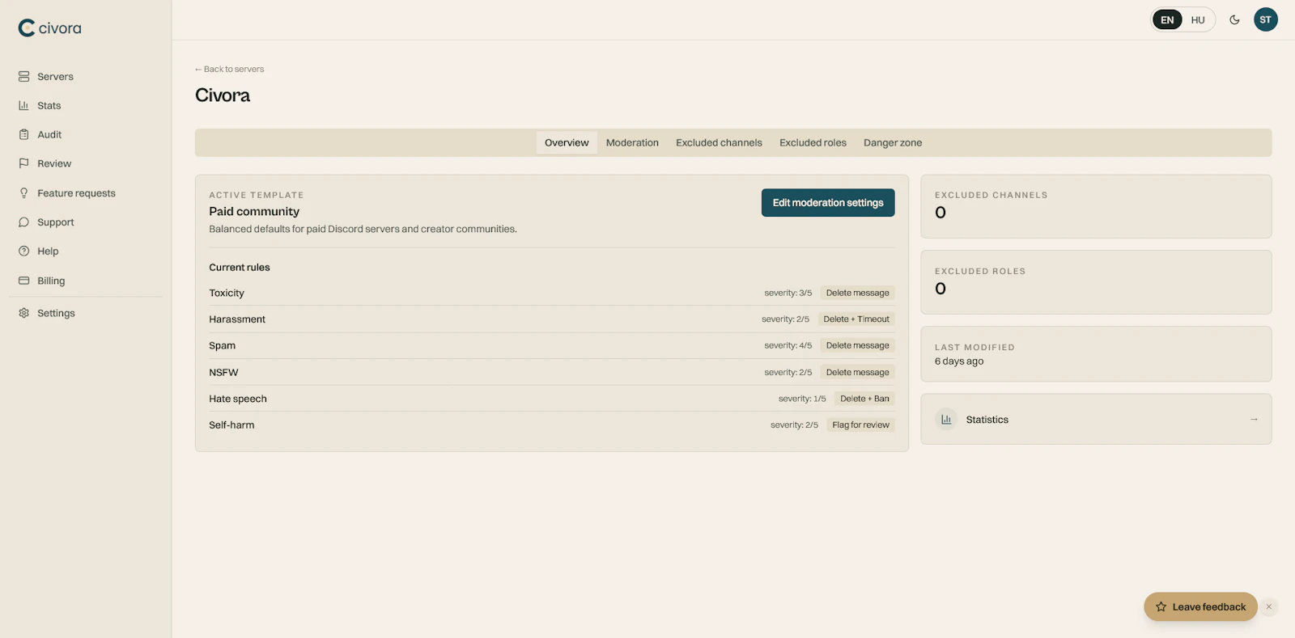Viewport: 1295px width, 638px height.
Task: Click the NSFW rule name
Action: point(223,373)
